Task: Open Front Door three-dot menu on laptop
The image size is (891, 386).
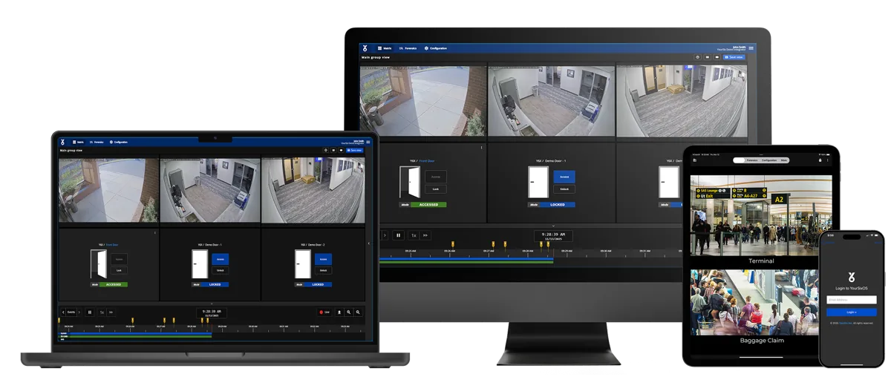Action: [154, 232]
